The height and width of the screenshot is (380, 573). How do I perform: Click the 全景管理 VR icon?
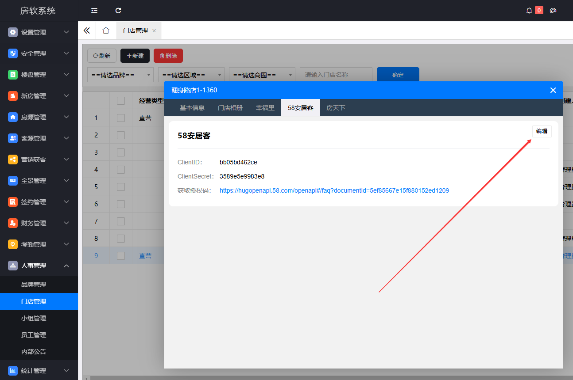point(13,181)
